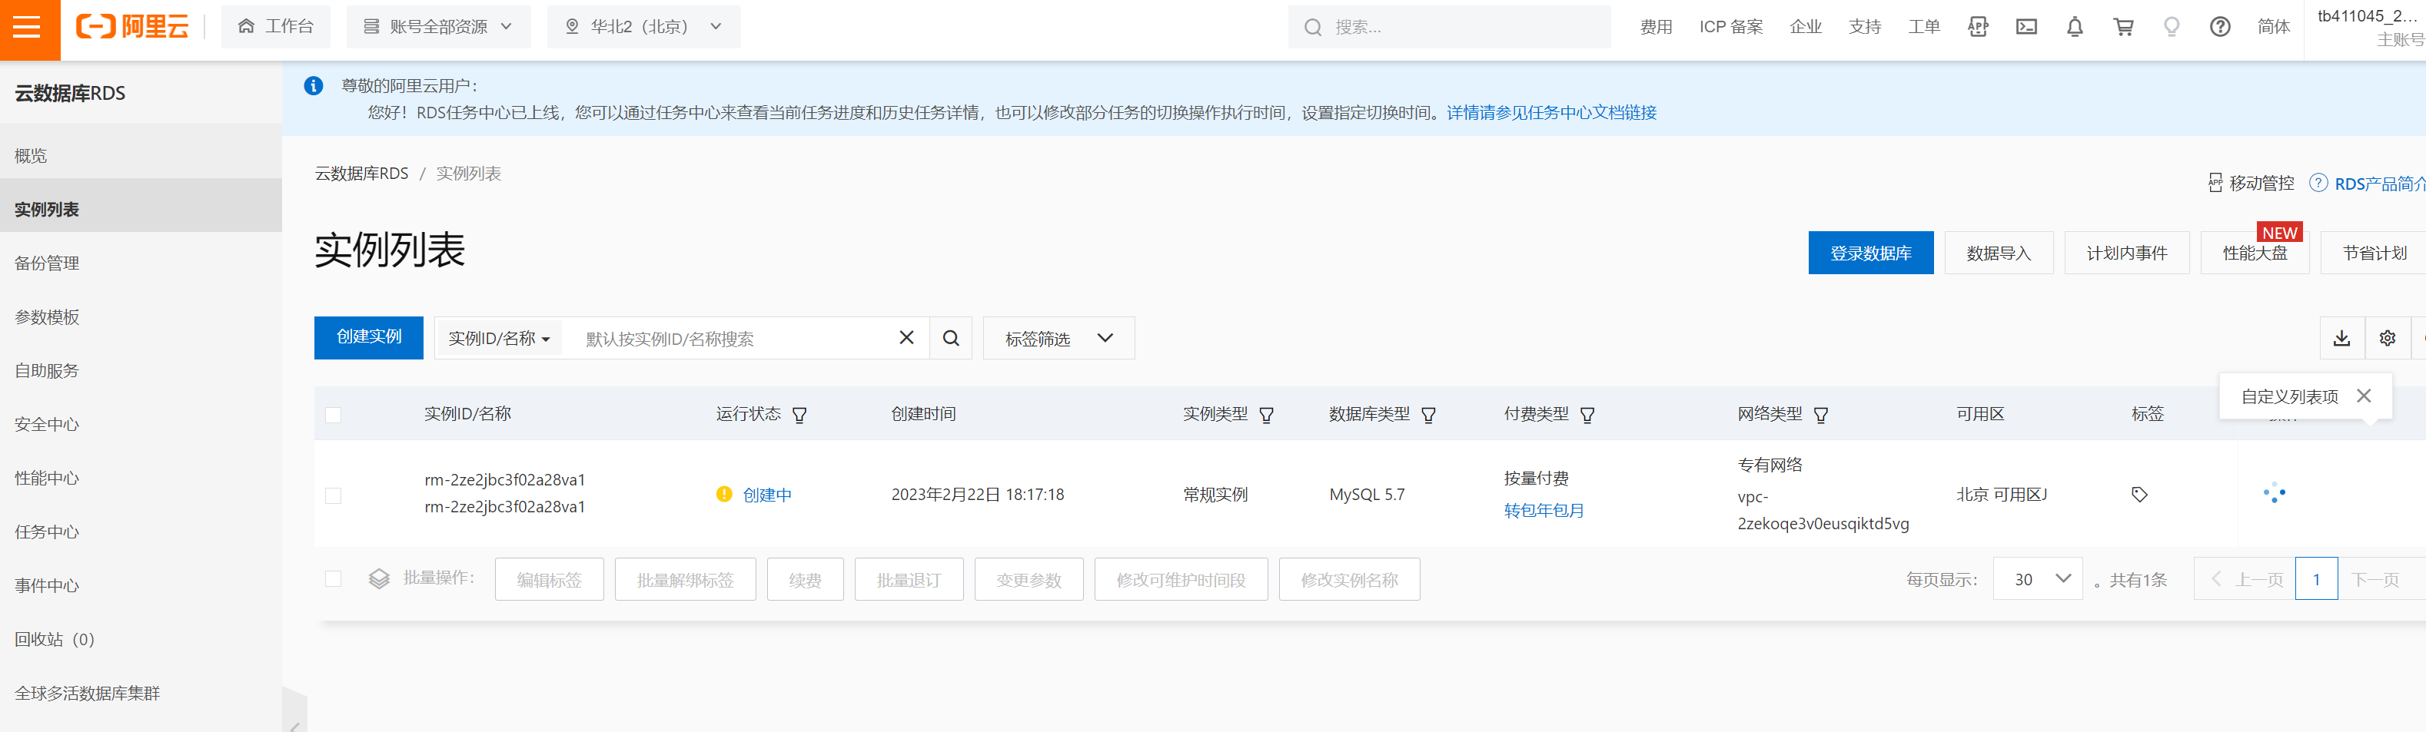Click the 转包年包月 link
Image resolution: width=2426 pixels, height=732 pixels.
(x=1544, y=511)
